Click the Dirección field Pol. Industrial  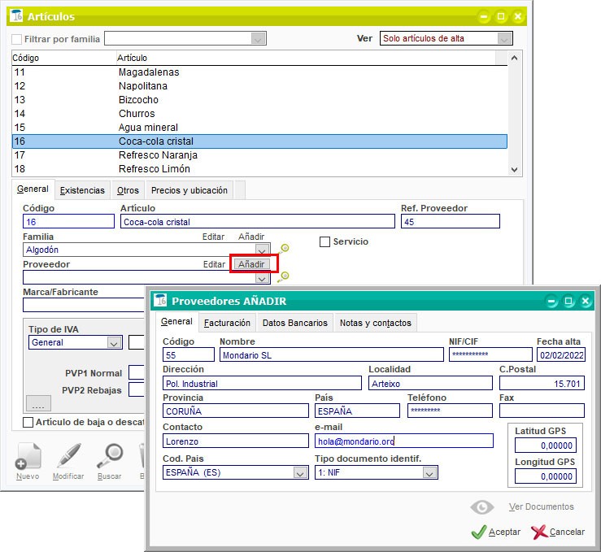coord(262,383)
